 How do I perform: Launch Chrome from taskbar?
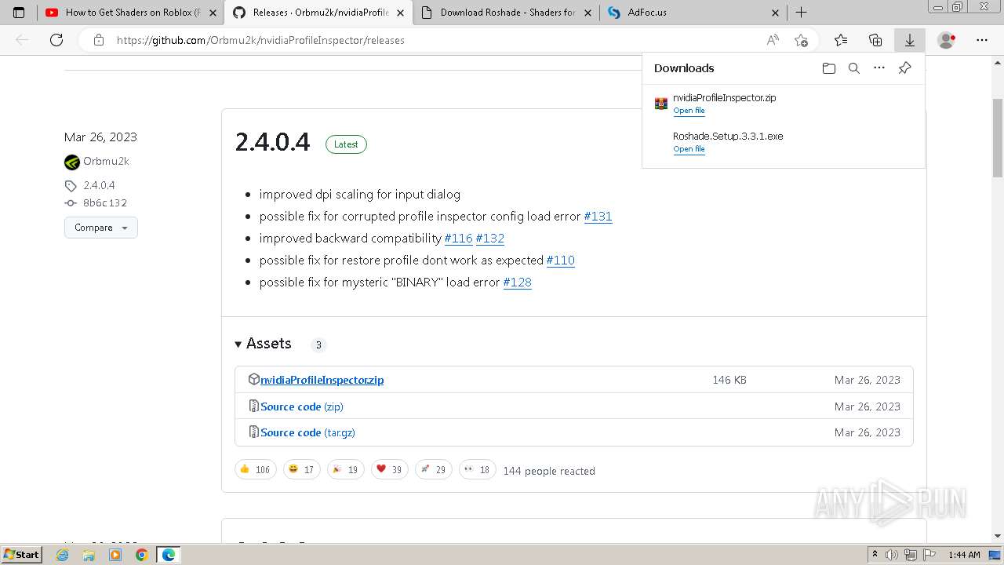pyautogui.click(x=142, y=555)
